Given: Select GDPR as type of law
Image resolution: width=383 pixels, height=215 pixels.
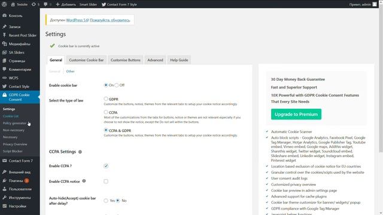Looking at the screenshot, I should 106,99.
